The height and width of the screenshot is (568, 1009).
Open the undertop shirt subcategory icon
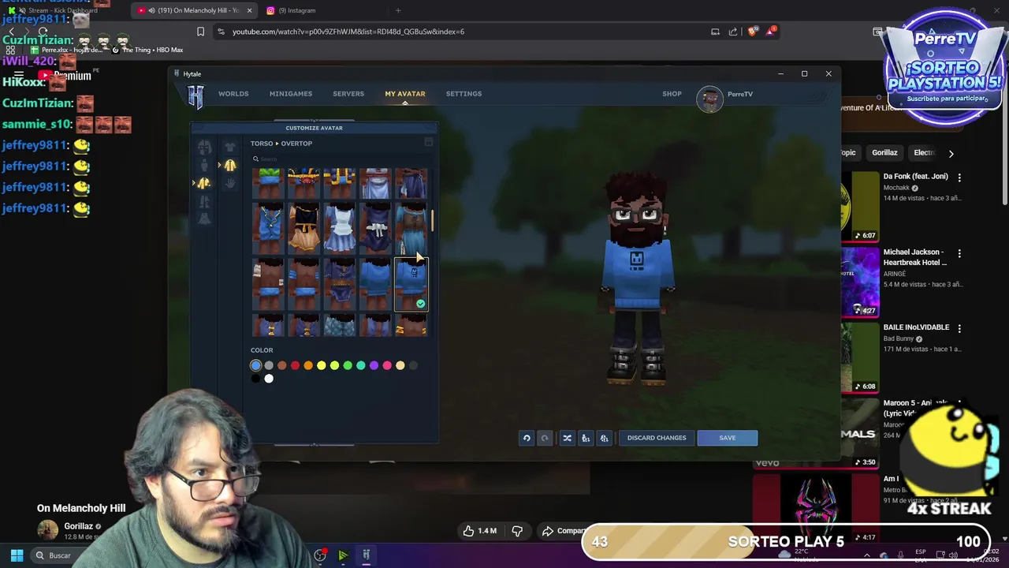[x=229, y=147]
